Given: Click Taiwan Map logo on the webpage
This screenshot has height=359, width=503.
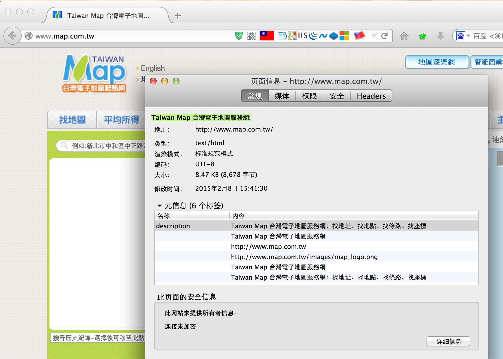Looking at the screenshot, I should coord(94,73).
